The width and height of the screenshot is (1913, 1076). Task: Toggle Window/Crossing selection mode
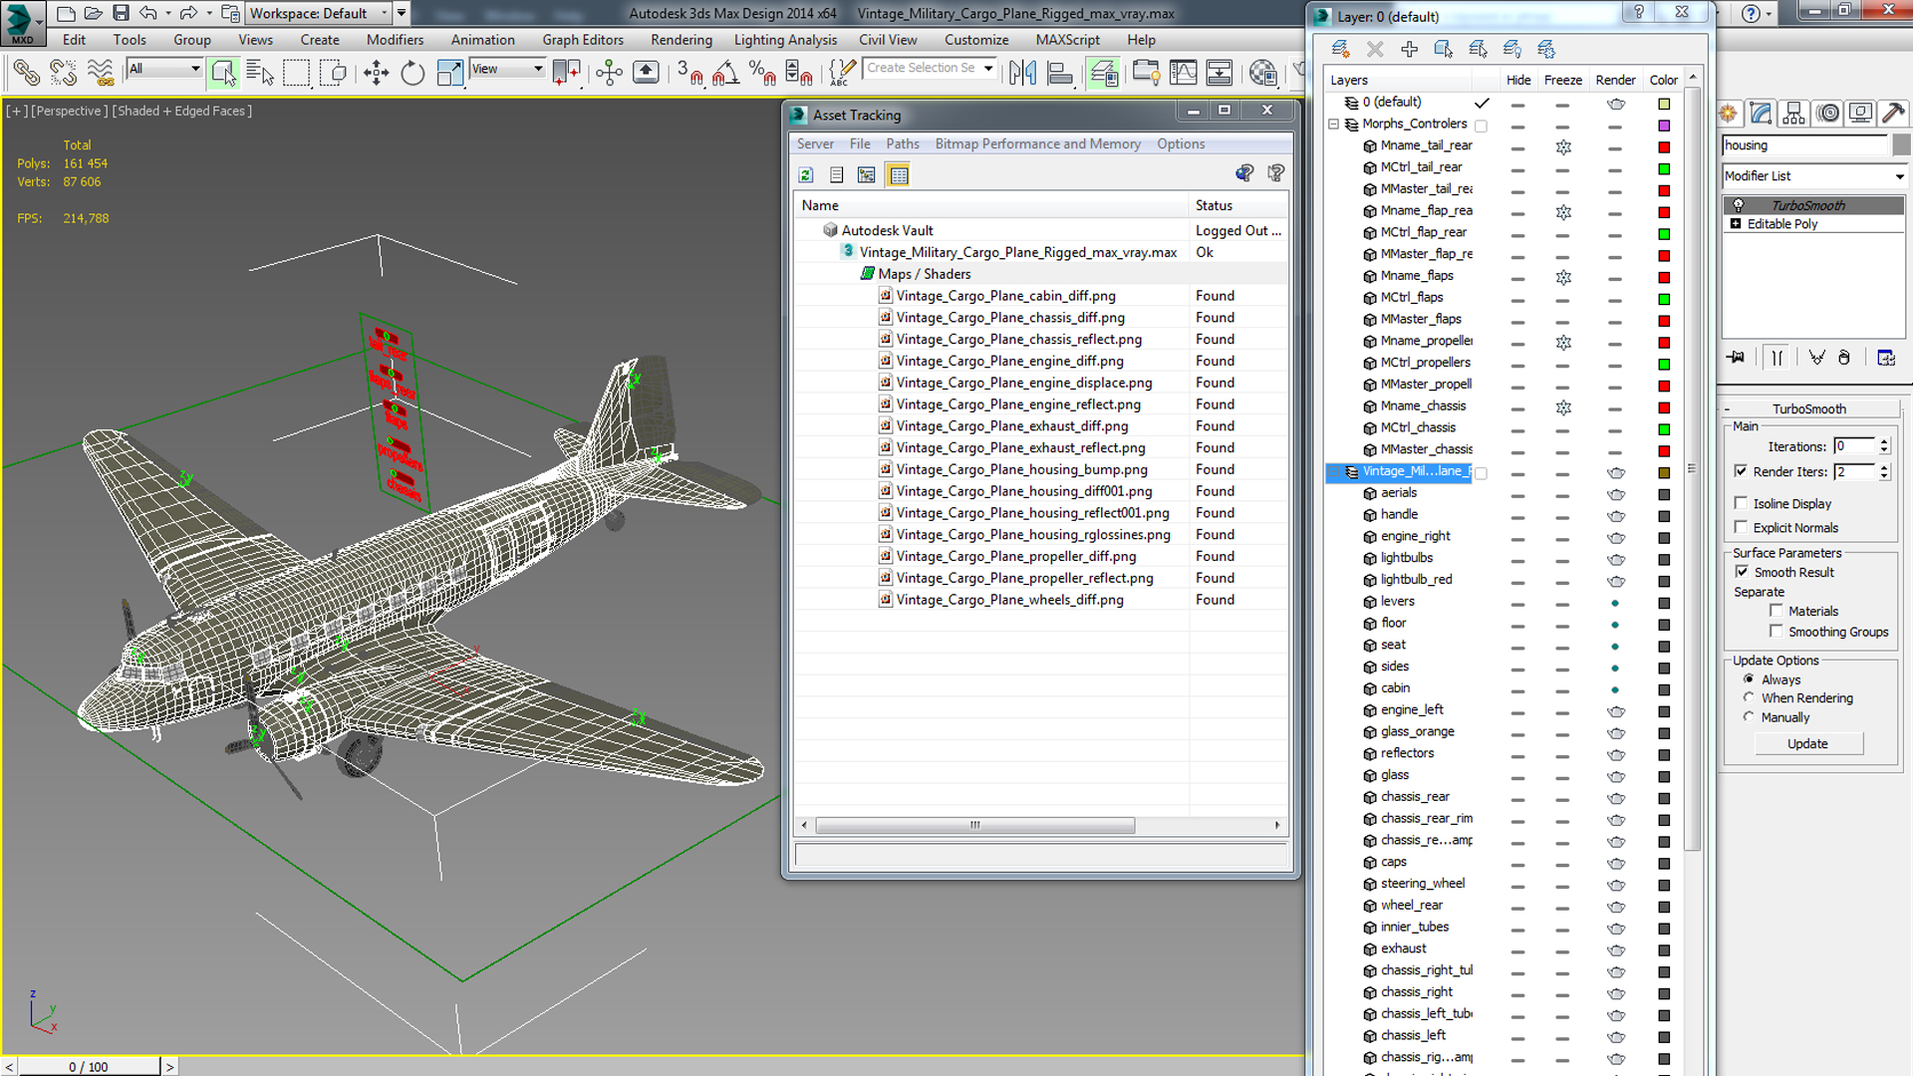[x=333, y=73]
